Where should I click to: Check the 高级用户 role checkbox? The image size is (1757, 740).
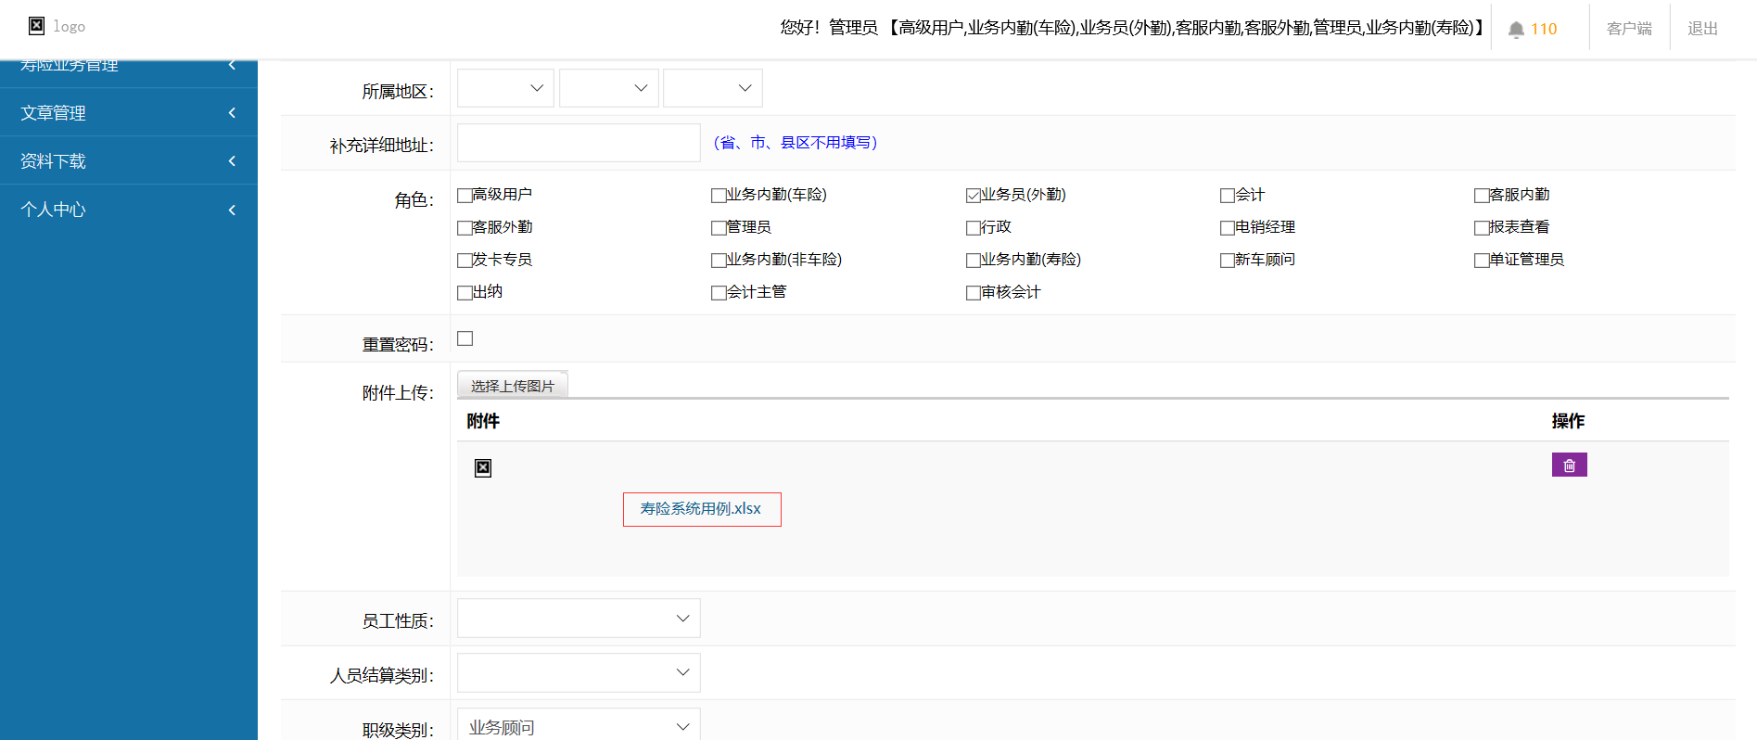pyautogui.click(x=465, y=196)
